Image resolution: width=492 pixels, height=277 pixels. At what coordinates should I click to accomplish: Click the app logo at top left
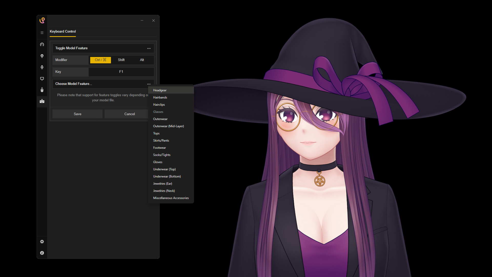pos(42,20)
